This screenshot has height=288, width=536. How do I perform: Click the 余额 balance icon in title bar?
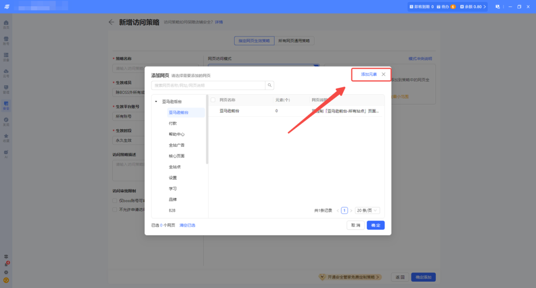click(x=462, y=7)
